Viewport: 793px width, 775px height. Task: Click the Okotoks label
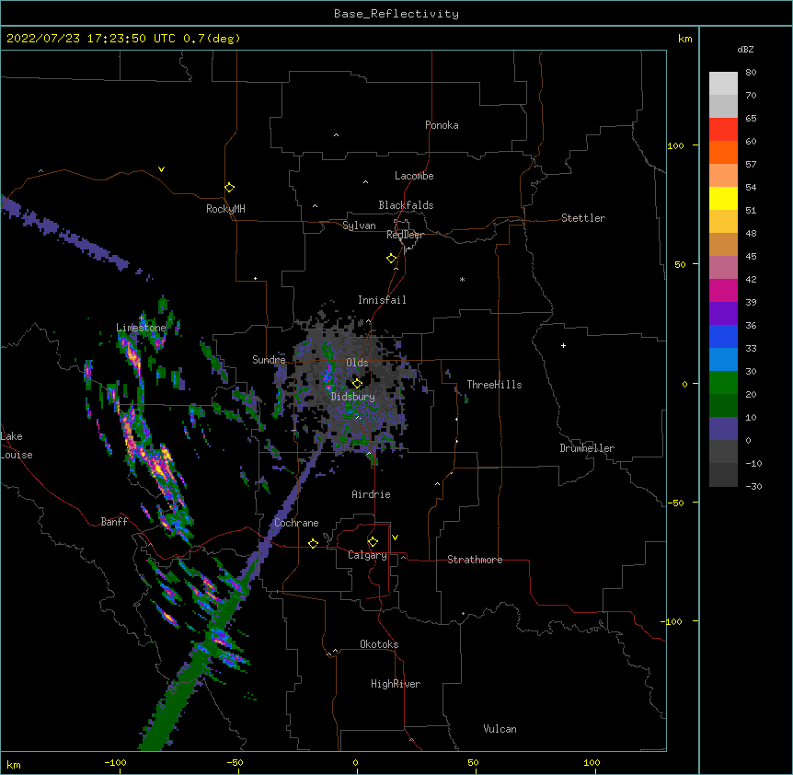[x=379, y=644]
